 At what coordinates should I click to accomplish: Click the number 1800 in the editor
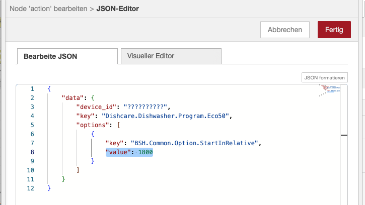coord(144,152)
